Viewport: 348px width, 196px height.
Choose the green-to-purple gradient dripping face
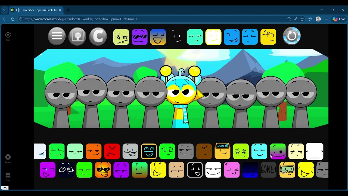point(278,151)
